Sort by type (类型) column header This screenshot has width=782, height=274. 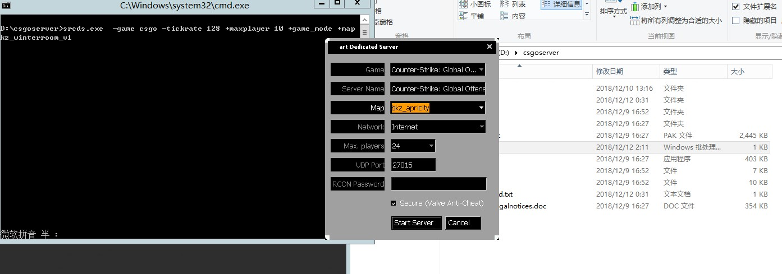(x=693, y=71)
